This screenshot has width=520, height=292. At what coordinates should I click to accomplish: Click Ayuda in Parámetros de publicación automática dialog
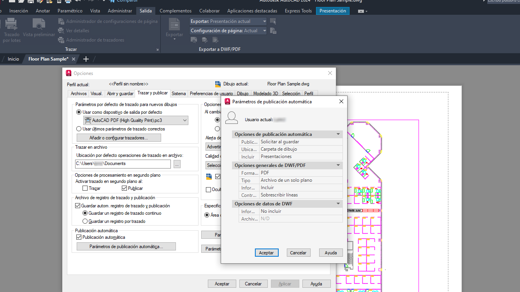331,253
